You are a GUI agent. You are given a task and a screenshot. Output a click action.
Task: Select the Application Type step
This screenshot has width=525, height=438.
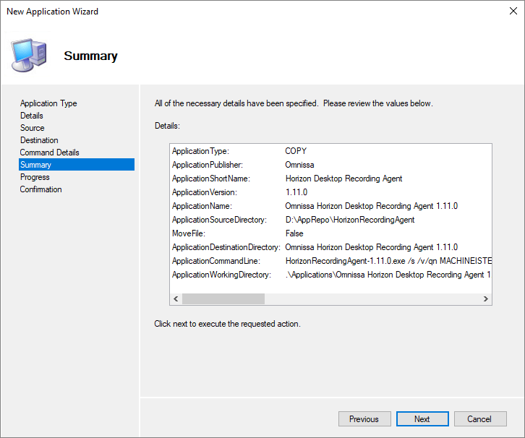coord(48,103)
